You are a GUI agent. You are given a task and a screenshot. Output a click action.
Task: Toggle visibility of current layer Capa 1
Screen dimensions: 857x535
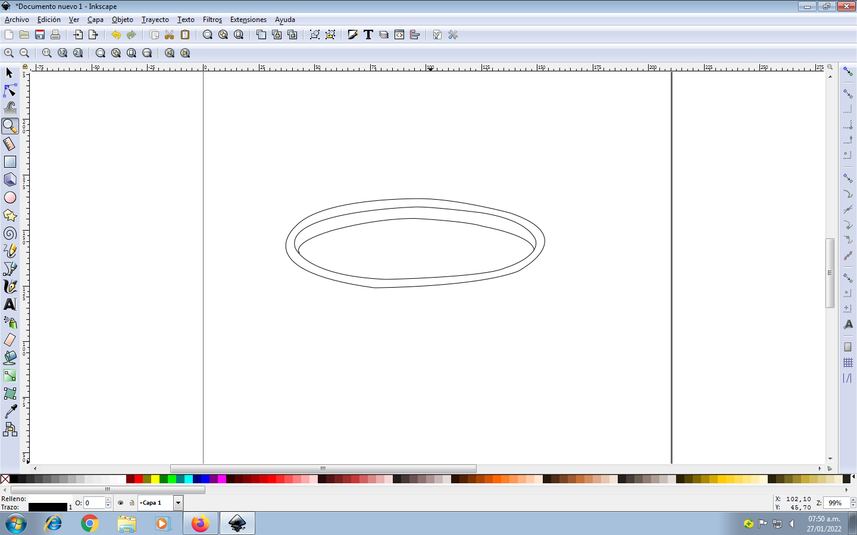(121, 503)
